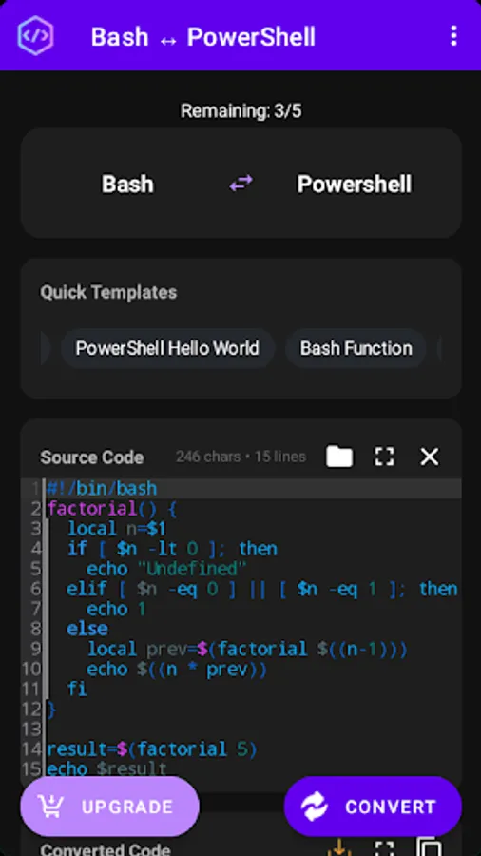The image size is (481, 856).
Task: Click the line "local n=$1"
Action: 116,529
